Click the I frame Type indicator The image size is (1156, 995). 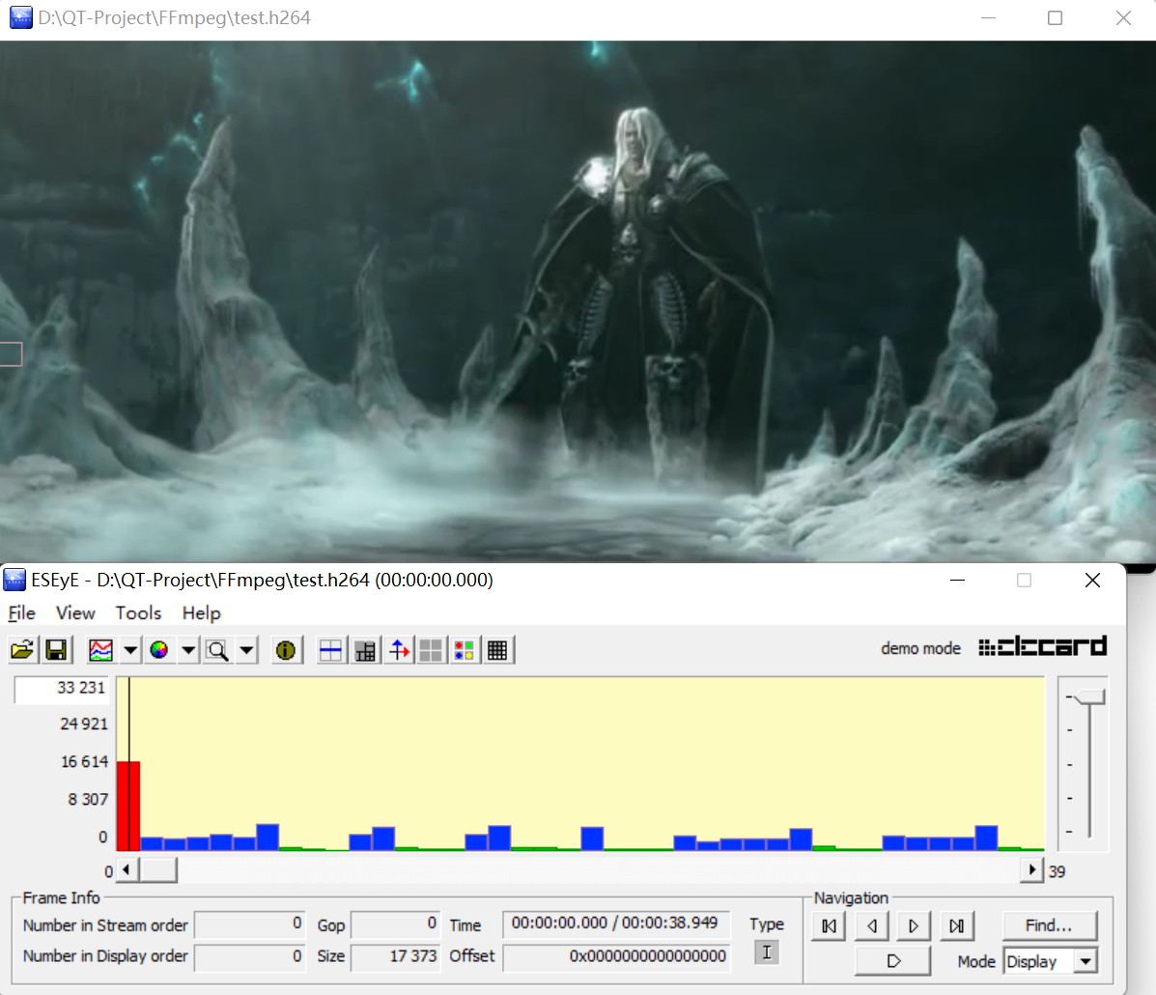coord(767,952)
